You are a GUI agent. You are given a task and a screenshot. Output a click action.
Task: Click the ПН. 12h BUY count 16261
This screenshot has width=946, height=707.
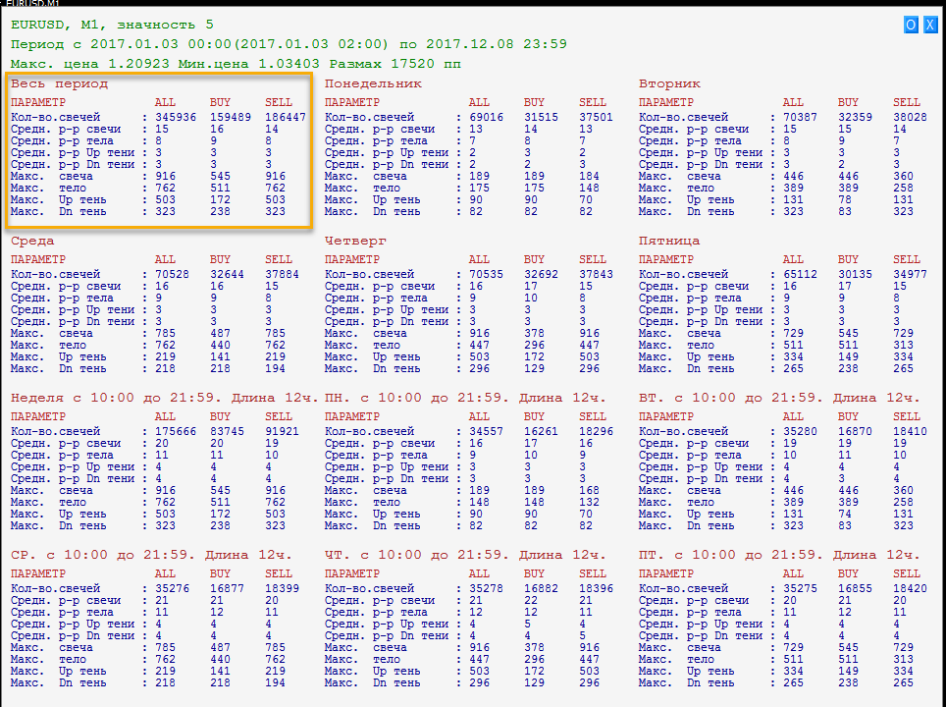point(541,431)
